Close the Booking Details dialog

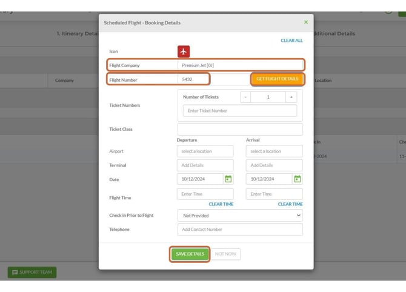tap(305, 22)
